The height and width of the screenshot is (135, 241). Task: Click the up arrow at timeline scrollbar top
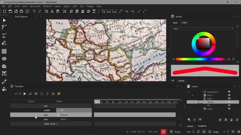181,100
